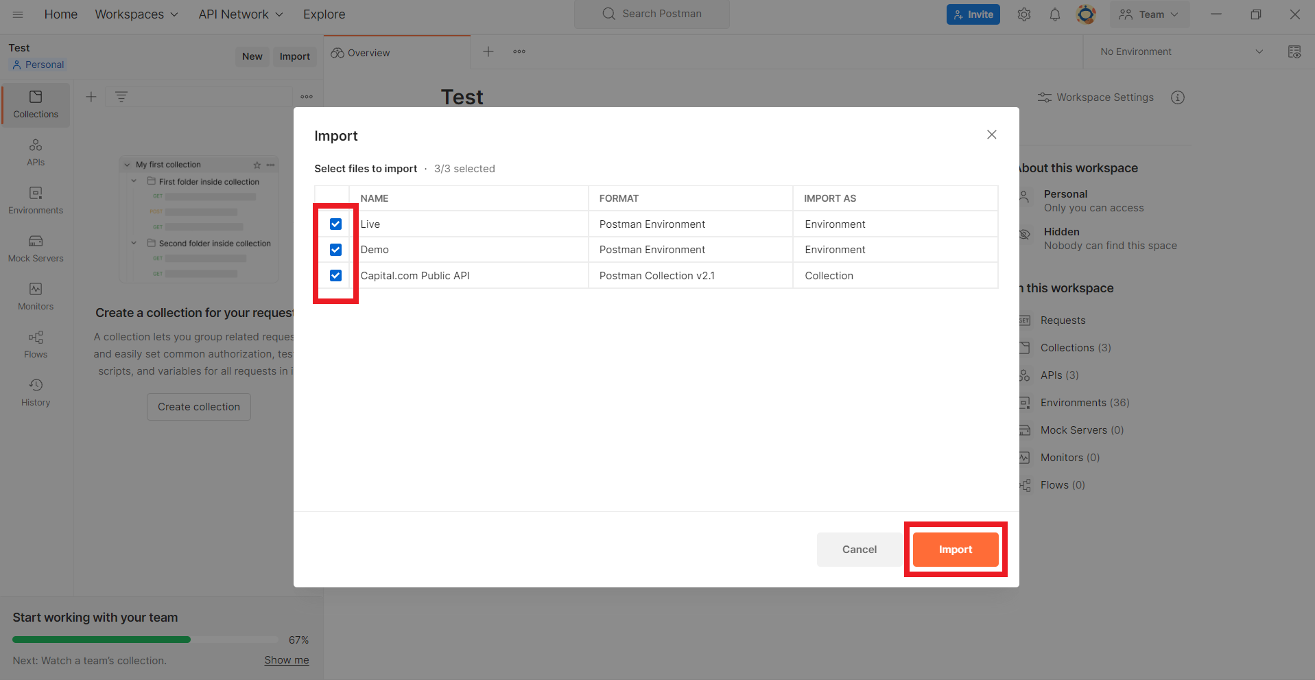This screenshot has width=1315, height=680.
Task: Click the plus icon to create collection
Action: (91, 97)
